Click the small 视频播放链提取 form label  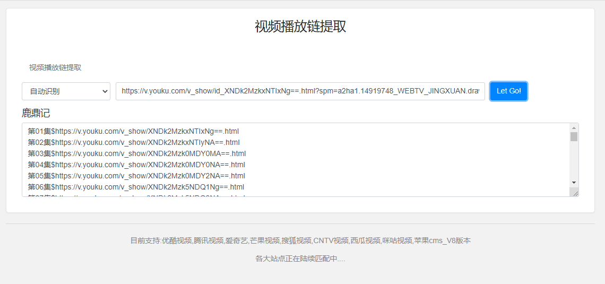pyautogui.click(x=55, y=67)
